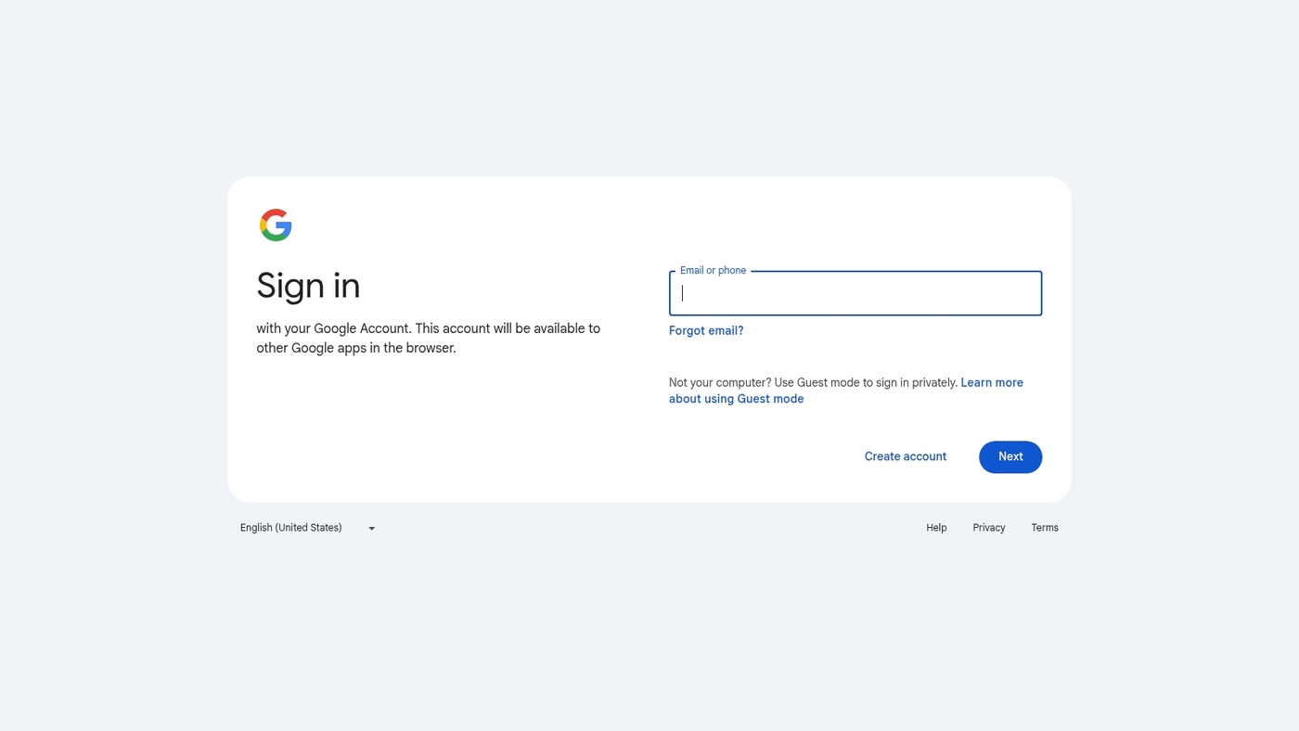
Task: Open the language selection dropdown
Action: (x=306, y=528)
